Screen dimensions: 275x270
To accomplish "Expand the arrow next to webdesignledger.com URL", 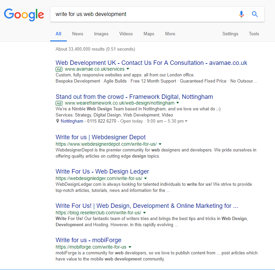I will coord(145,178).
